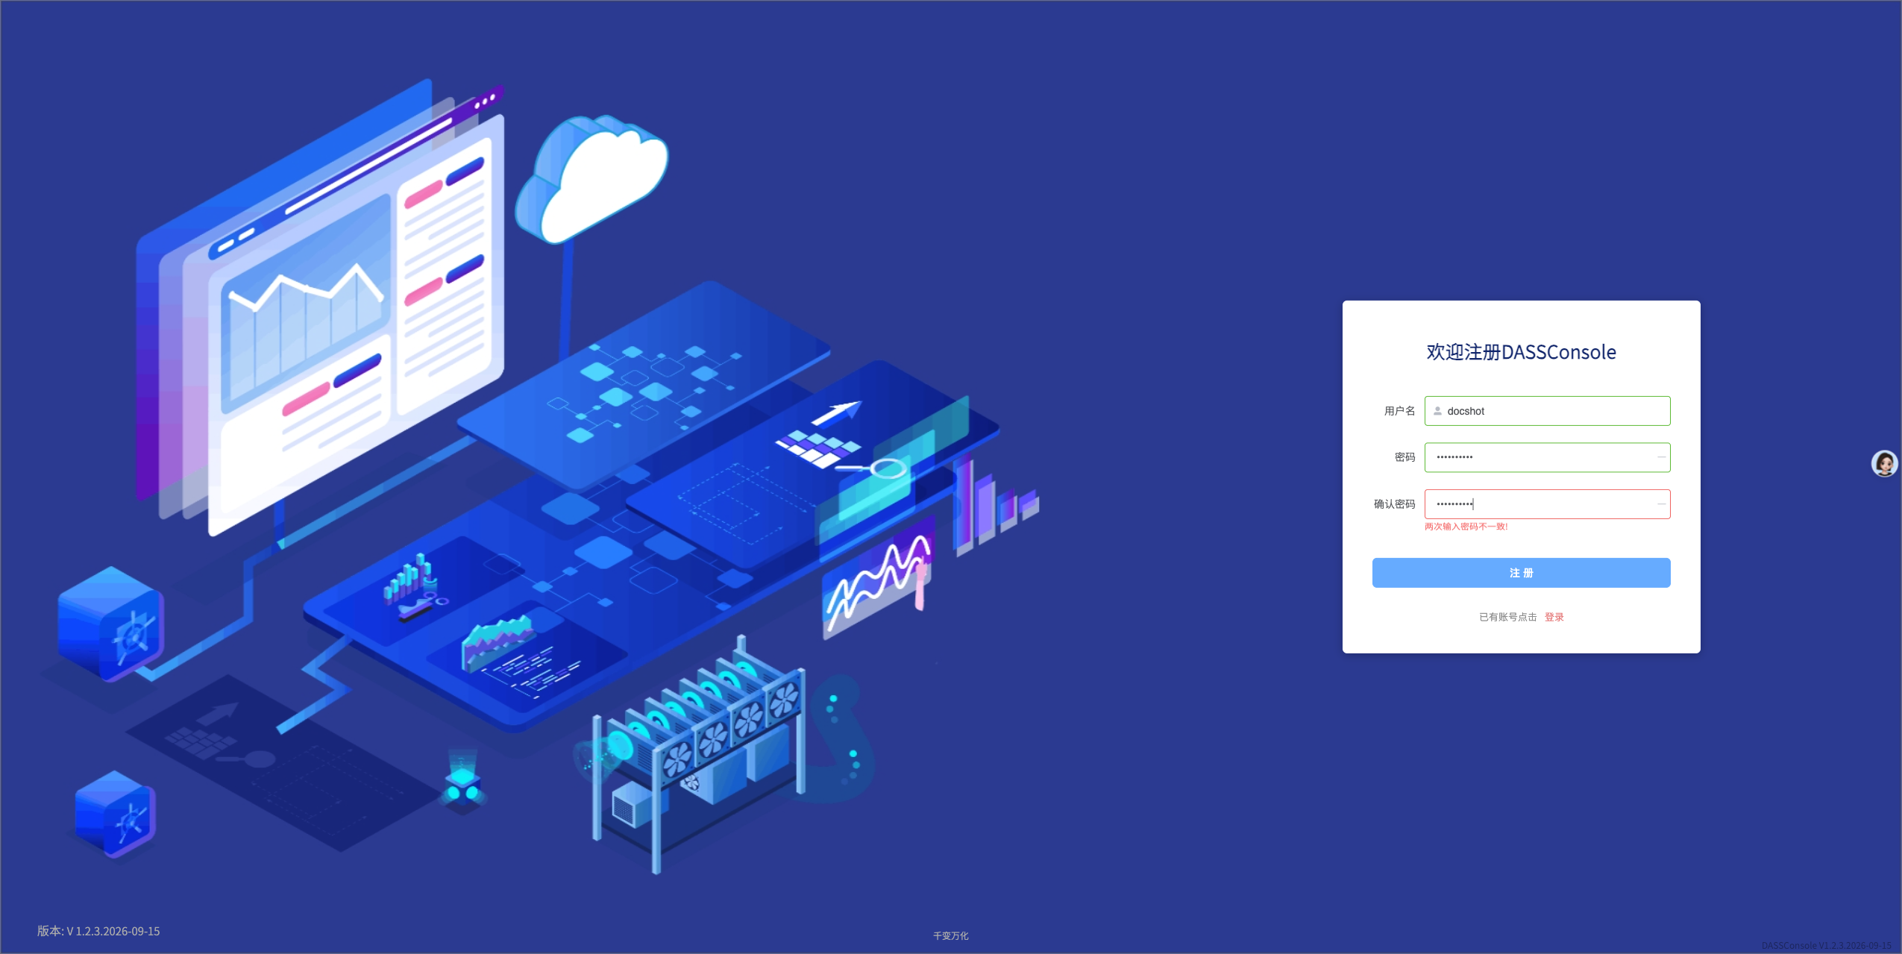Toggle visibility of the 确认密码 field
Viewport: 1902px width, 954px height.
1661,504
